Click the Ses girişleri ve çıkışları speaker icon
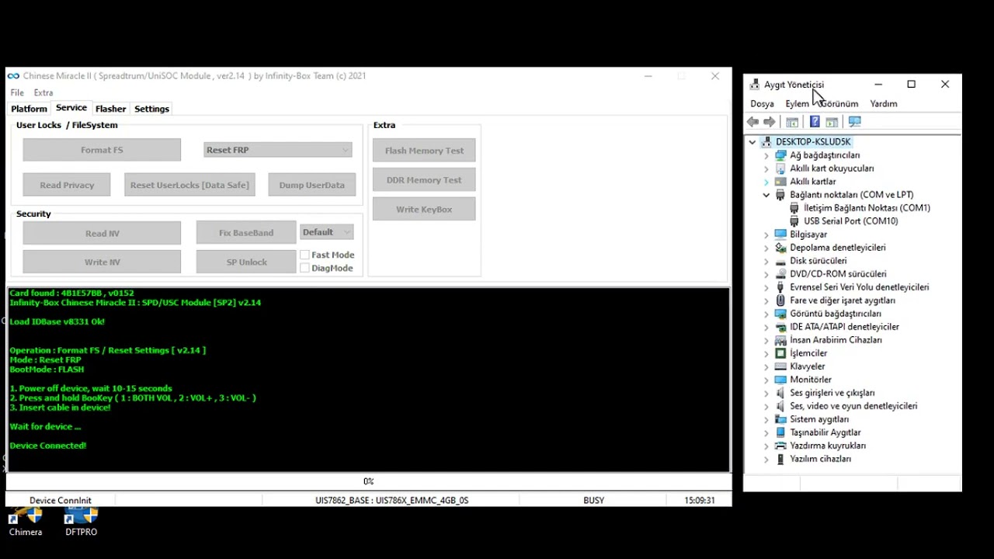Screen dimensions: 994x559 point(780,393)
